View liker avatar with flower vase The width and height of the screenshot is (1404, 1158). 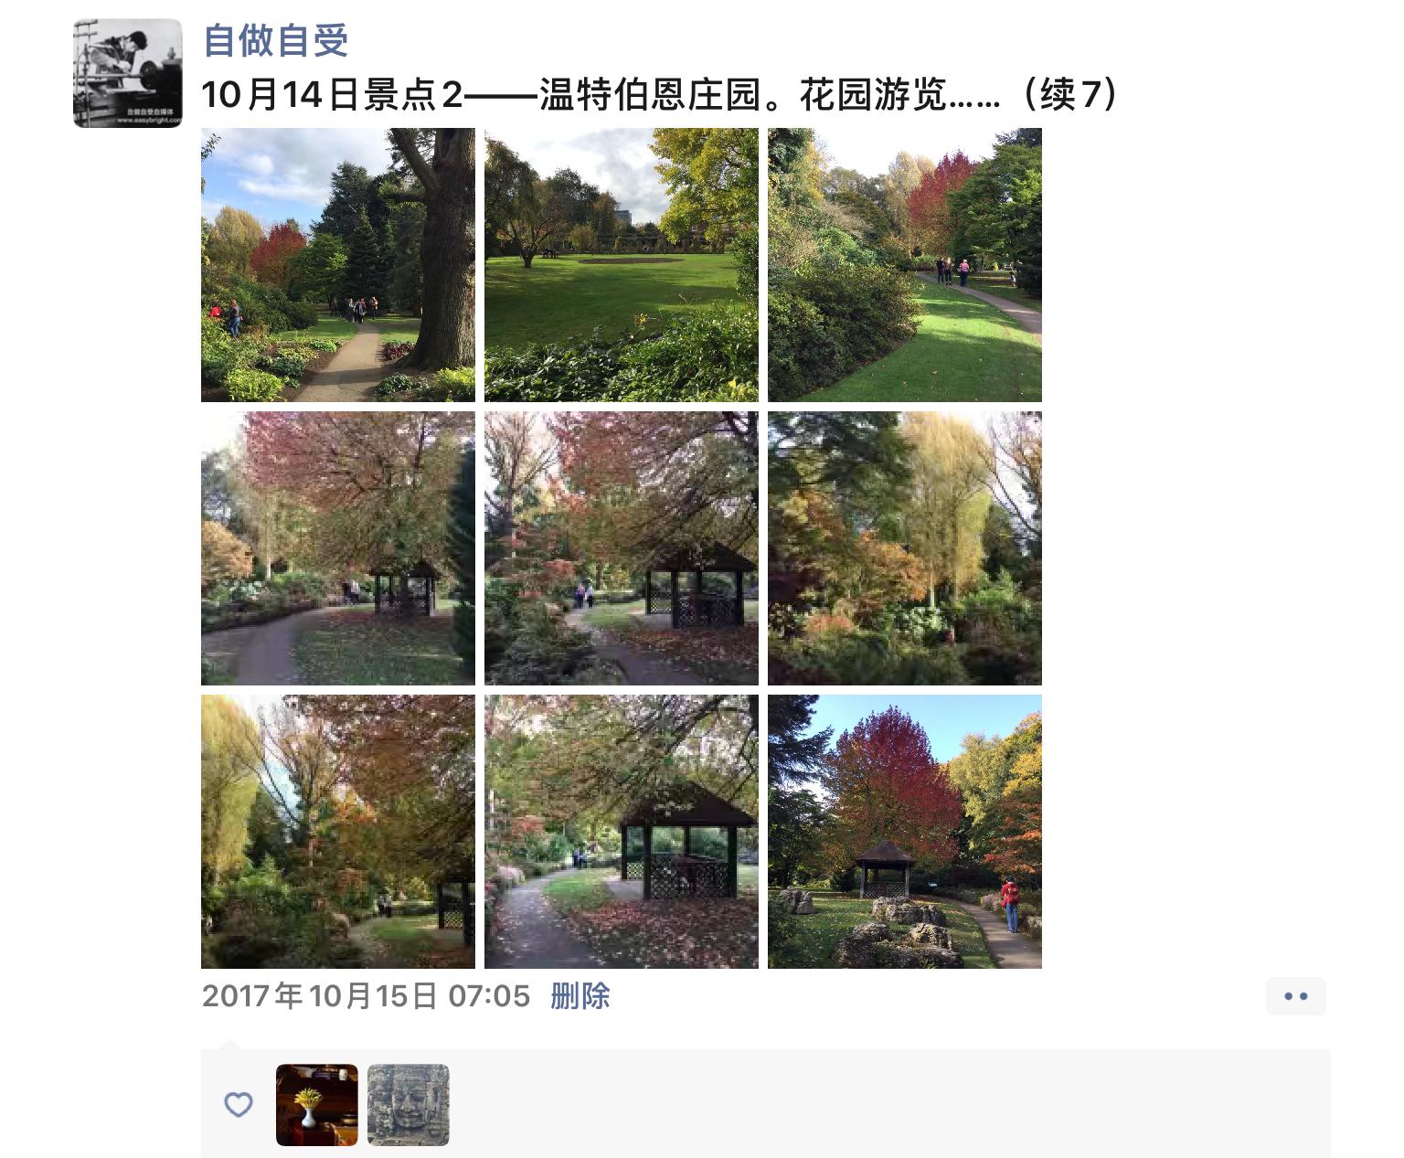coord(317,1105)
